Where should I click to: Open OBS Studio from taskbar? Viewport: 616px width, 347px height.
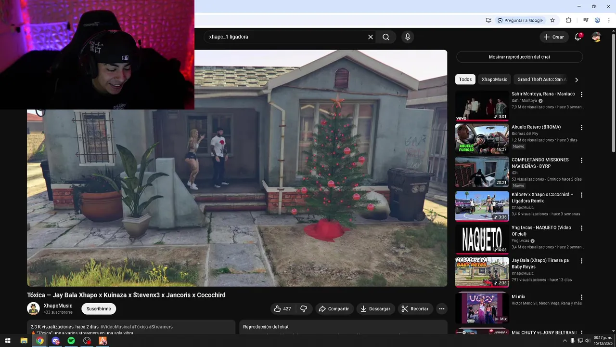point(87,341)
